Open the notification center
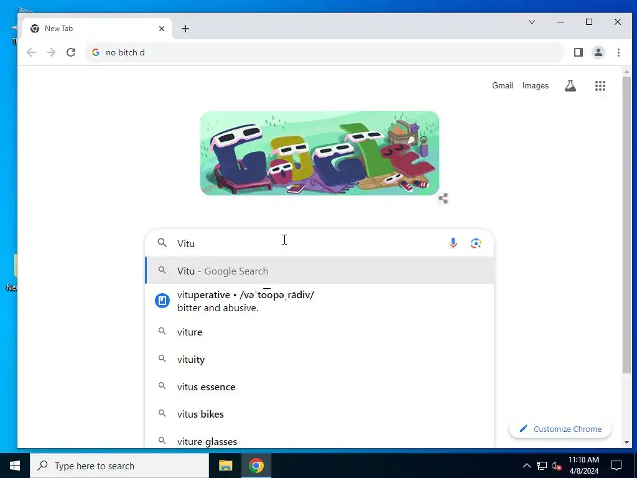The image size is (637, 478). (x=616, y=466)
